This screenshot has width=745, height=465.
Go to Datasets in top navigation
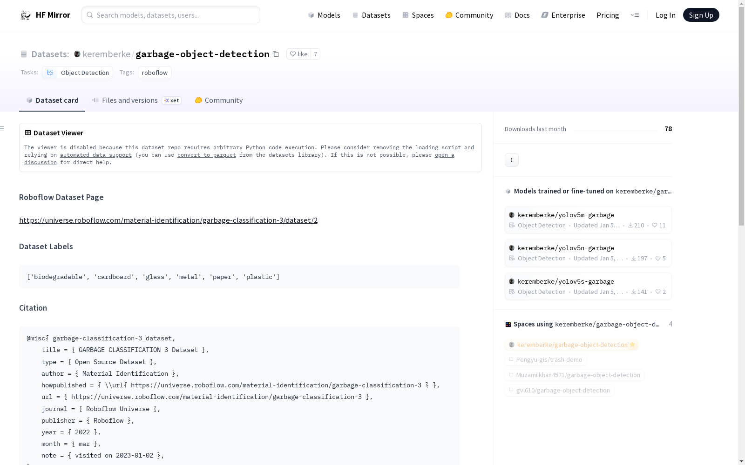[x=371, y=15]
